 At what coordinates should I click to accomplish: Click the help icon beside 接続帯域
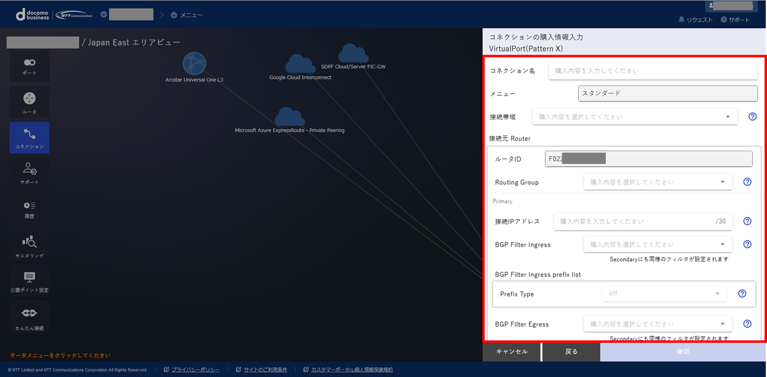[x=753, y=117]
